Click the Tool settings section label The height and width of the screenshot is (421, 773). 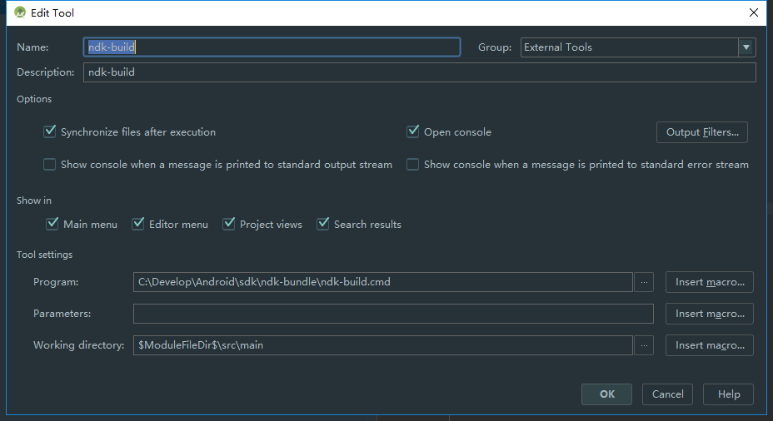pyautogui.click(x=44, y=255)
